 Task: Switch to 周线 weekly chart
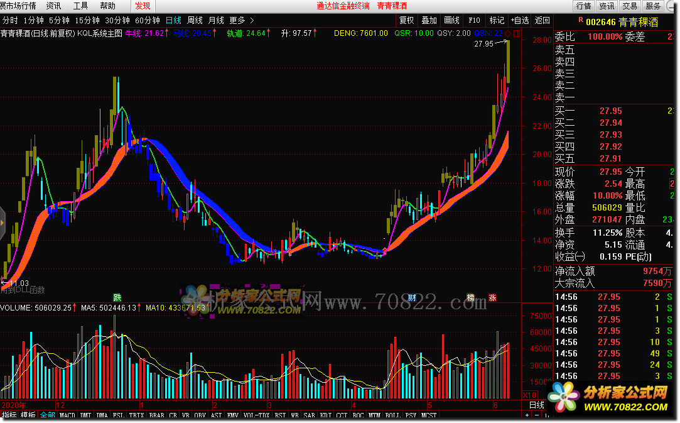pyautogui.click(x=195, y=20)
